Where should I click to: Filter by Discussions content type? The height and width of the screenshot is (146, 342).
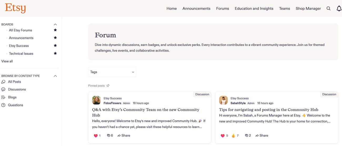tap(17, 89)
